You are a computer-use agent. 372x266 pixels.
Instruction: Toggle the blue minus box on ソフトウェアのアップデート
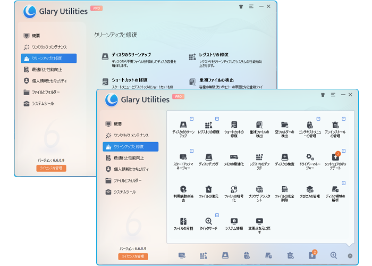(343, 151)
